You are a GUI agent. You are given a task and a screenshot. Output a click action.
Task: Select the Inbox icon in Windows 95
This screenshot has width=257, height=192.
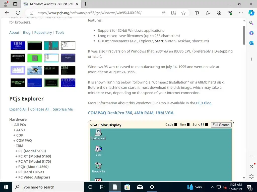pyautogui.click(x=98, y=151)
